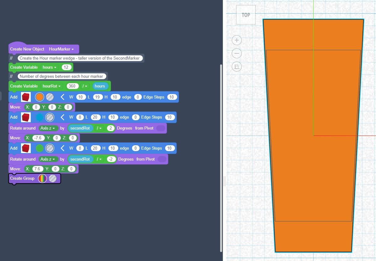Open Axis z dropdown in first Rotate block
The height and width of the screenshot is (261, 376).
(48, 128)
